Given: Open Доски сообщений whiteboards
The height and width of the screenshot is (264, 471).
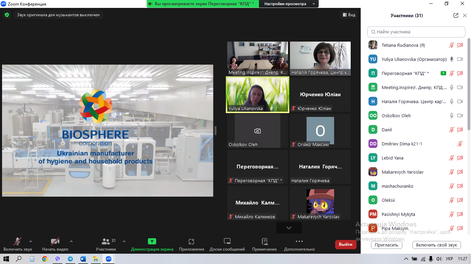Looking at the screenshot, I should tap(227, 244).
